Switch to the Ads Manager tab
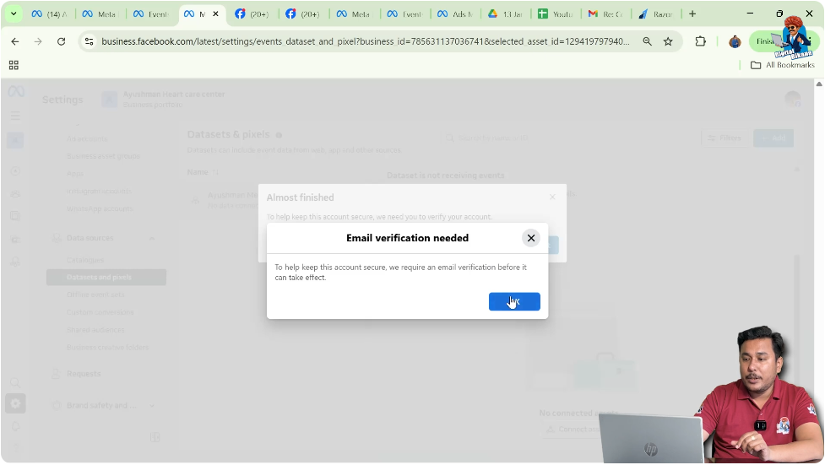This screenshot has height=465, width=825. click(456, 14)
